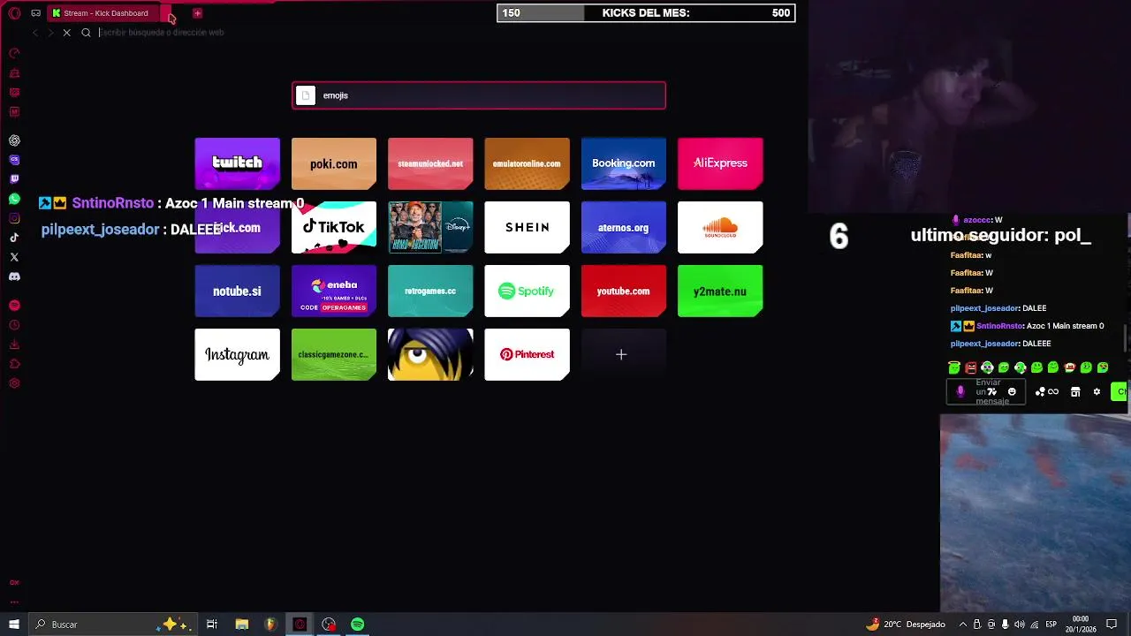This screenshot has width=1131, height=636.
Task: Open the aternos.org speed dial tile
Action: point(623,227)
